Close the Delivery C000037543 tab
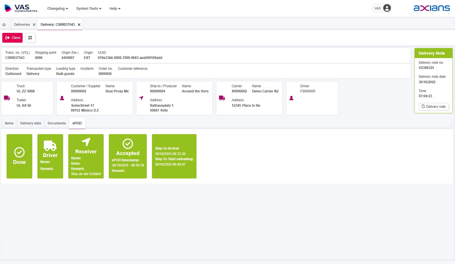 pyautogui.click(x=79, y=25)
